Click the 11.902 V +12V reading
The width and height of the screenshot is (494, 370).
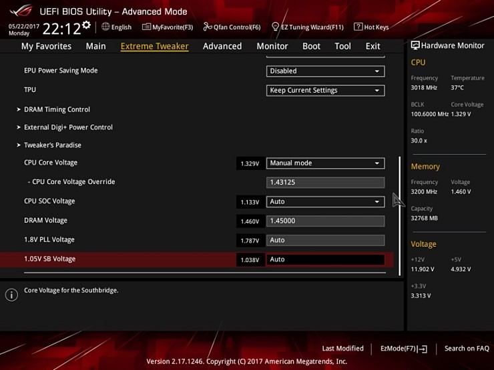pos(423,269)
